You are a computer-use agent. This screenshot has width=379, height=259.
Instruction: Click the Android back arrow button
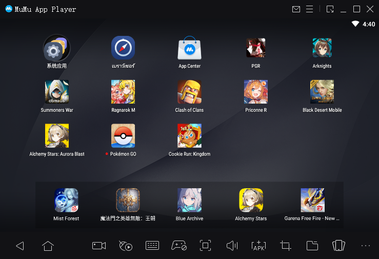pos(20,246)
